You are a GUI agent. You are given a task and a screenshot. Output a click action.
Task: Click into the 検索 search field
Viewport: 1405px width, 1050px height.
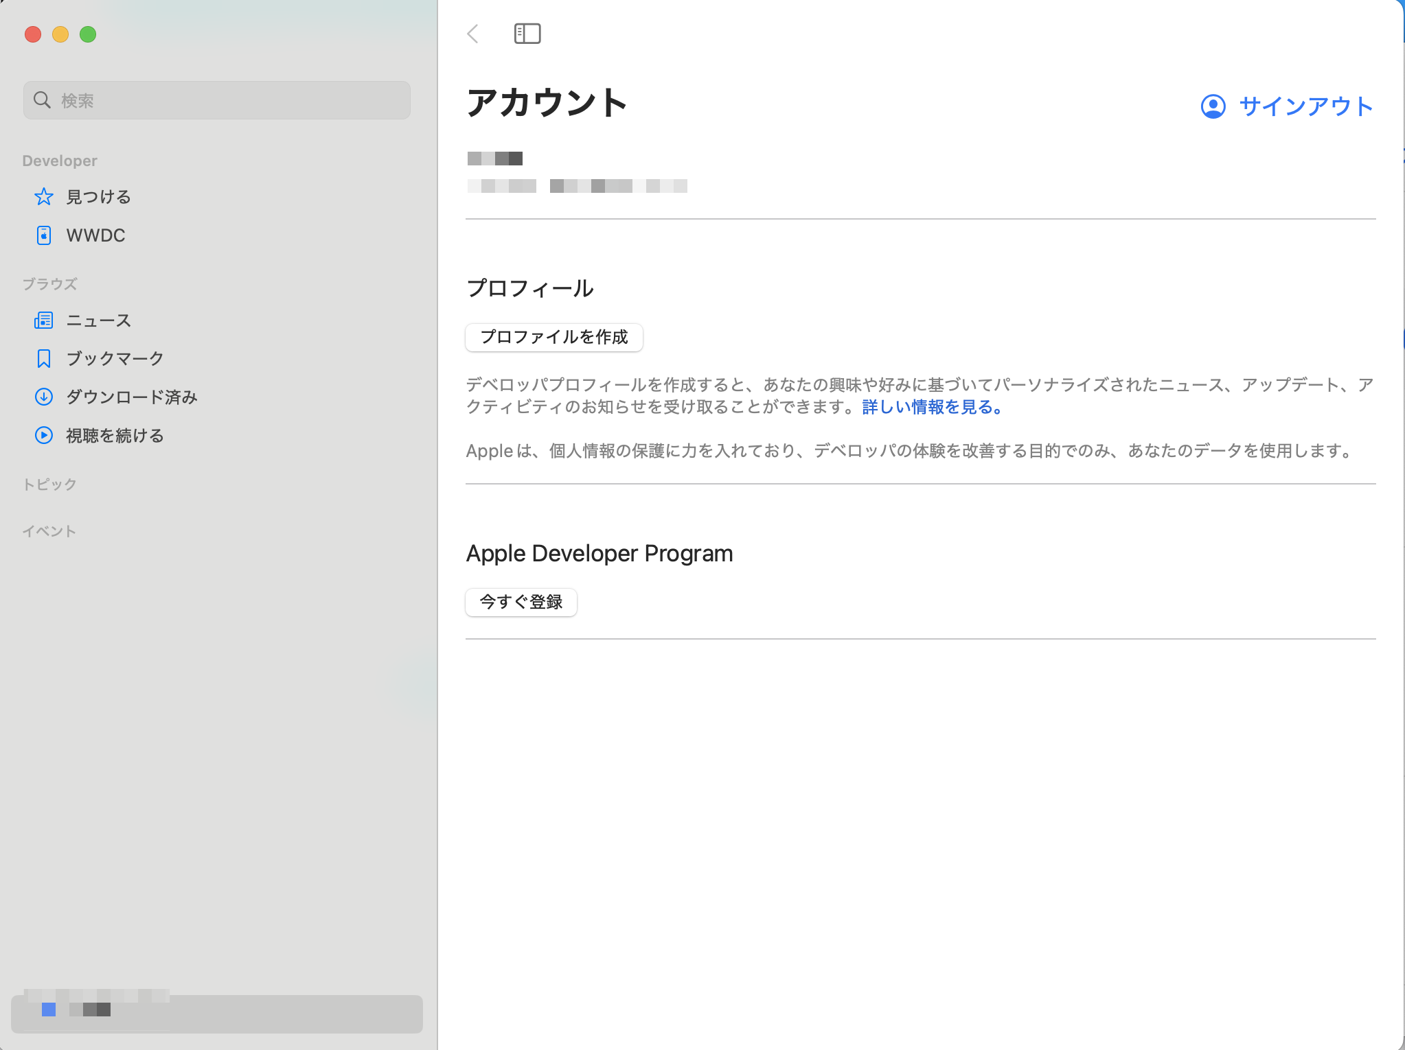(x=227, y=100)
